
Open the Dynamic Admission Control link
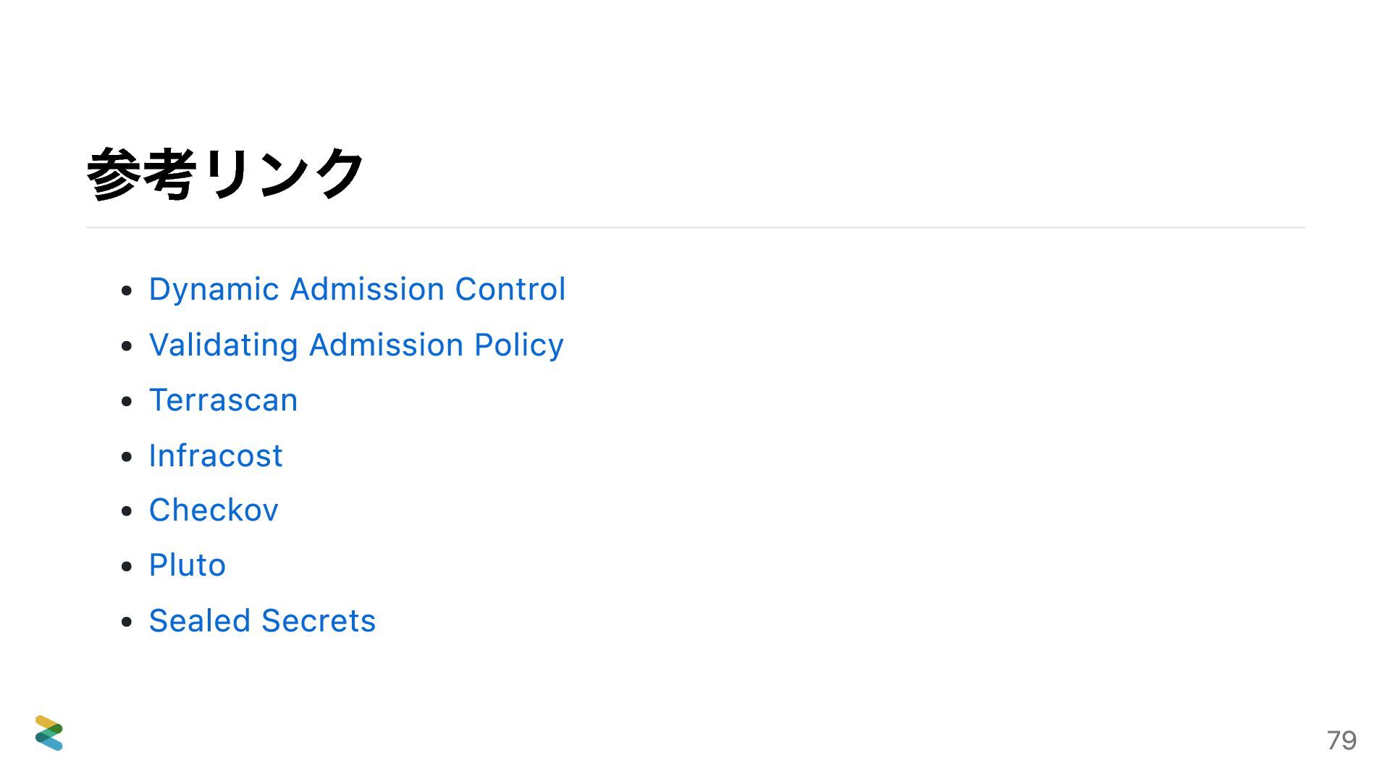(x=357, y=289)
